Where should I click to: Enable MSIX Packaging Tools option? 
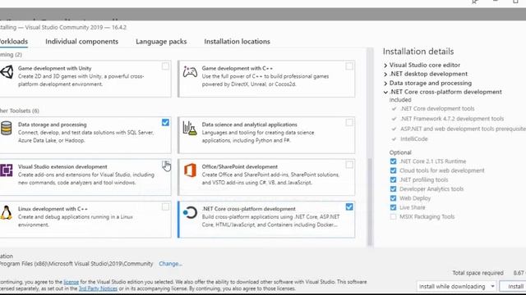(393, 216)
